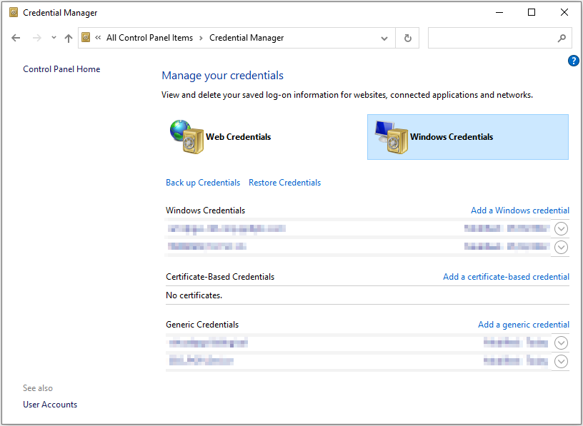Open the address bar dropdown arrow
The height and width of the screenshot is (426, 583).
pyautogui.click(x=384, y=38)
